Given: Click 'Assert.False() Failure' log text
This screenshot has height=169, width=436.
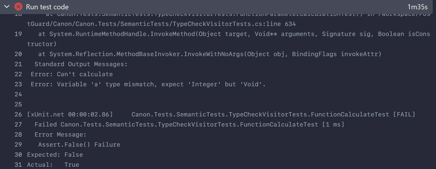Looking at the screenshot, I should pos(79,145).
